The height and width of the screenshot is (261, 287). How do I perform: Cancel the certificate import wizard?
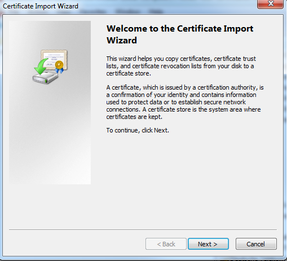(256, 244)
